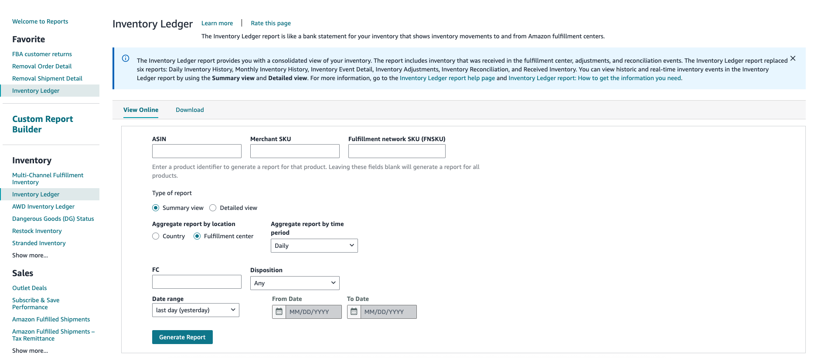Click the Rate this page link
828x358 pixels.
[x=271, y=23]
